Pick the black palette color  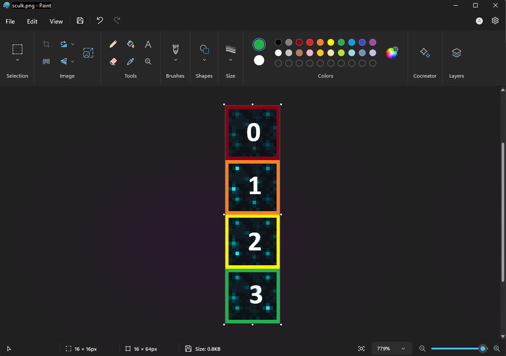click(x=278, y=42)
